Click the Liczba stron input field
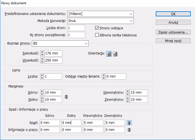 click(x=76, y=28)
